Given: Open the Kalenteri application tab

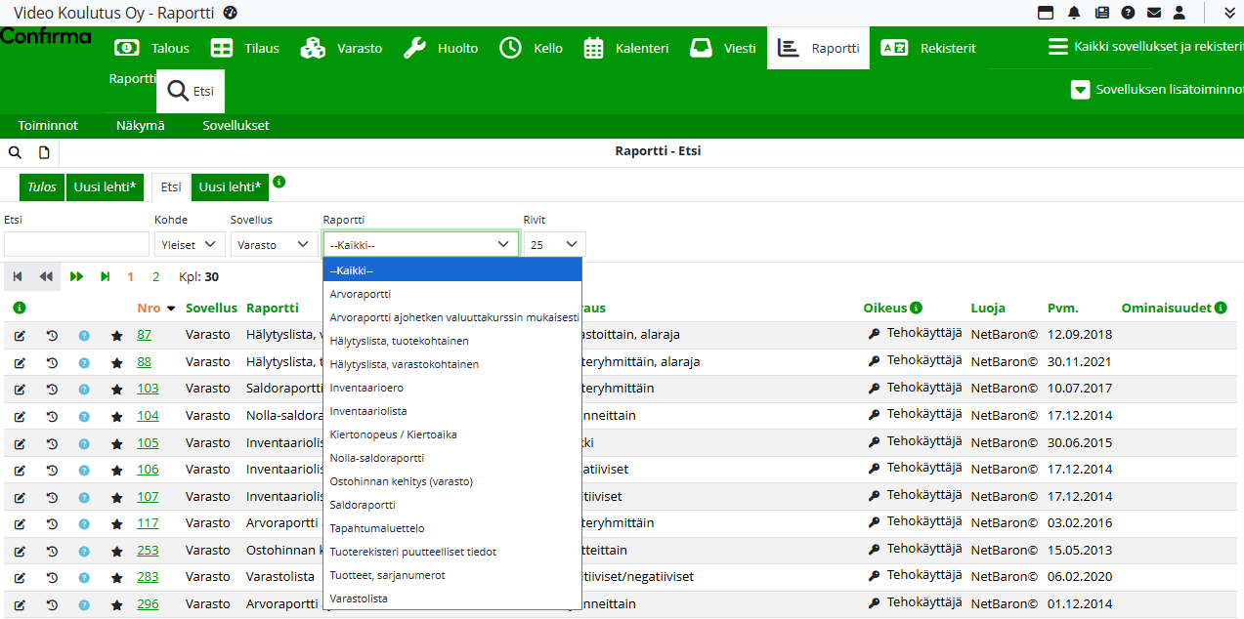Looking at the screenshot, I should tap(626, 48).
